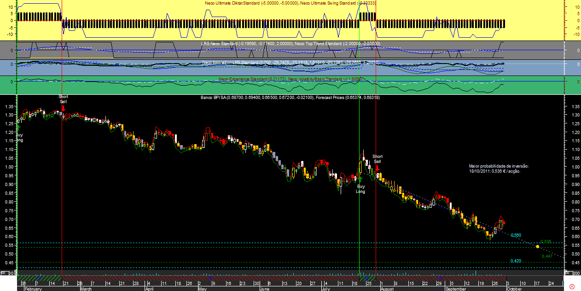
Task: Click the 'Short Sell' label in February
Action: [x=63, y=99]
